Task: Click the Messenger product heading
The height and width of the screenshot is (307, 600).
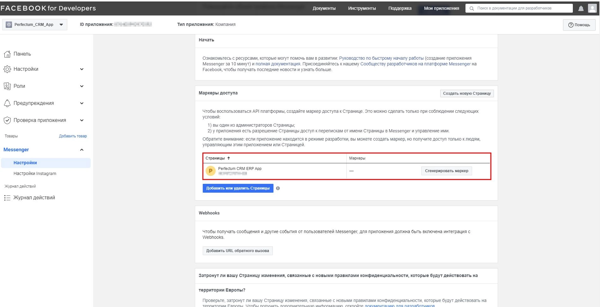Action: (x=16, y=150)
